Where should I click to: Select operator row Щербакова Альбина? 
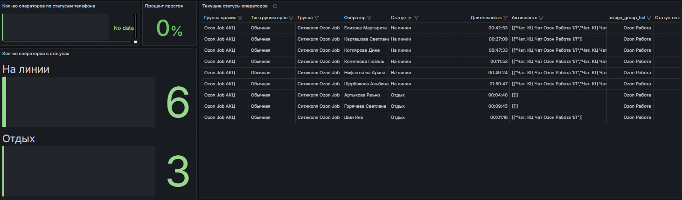[441, 84]
